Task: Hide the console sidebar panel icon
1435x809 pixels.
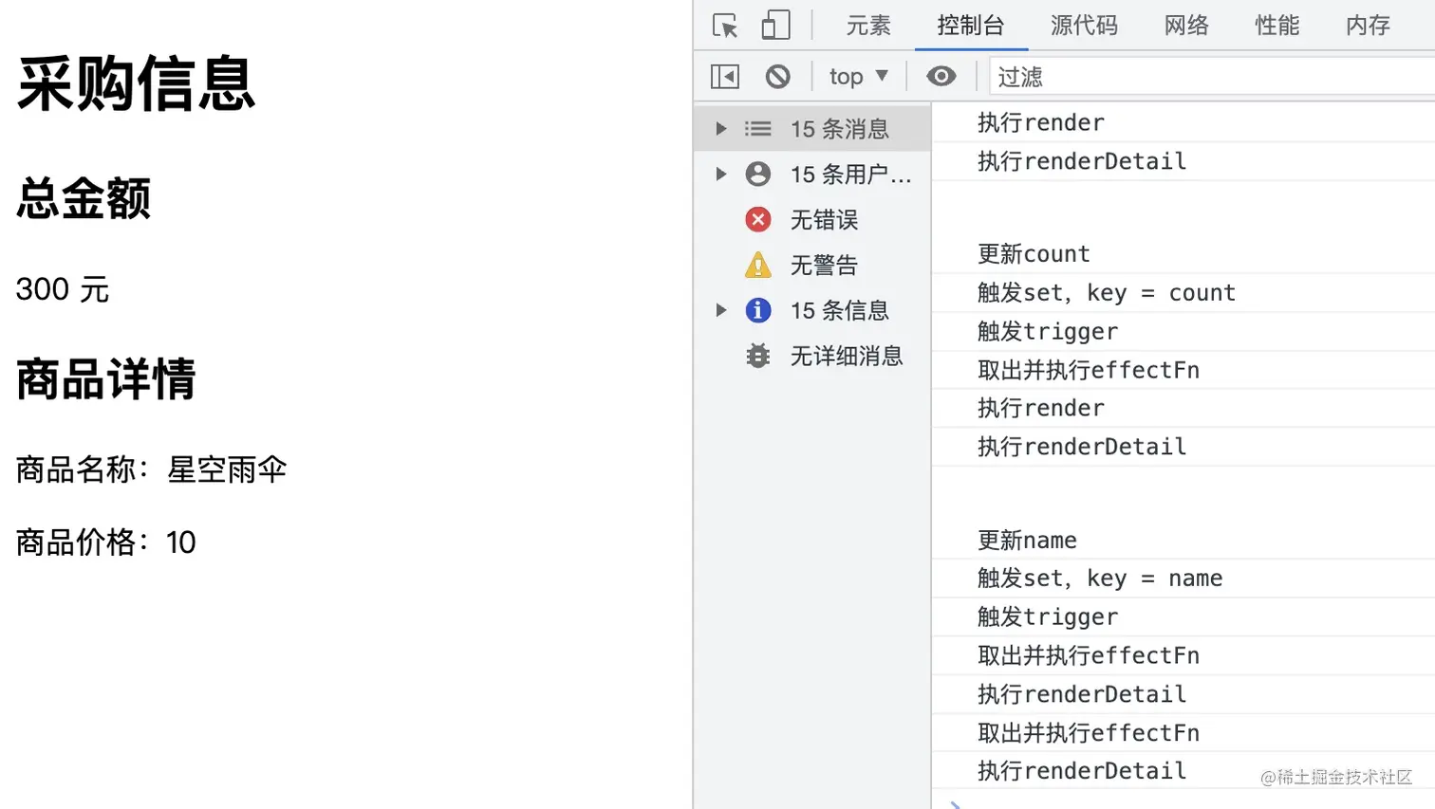Action: coord(725,76)
